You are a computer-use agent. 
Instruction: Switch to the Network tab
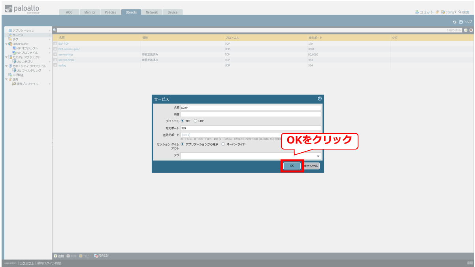coord(152,12)
